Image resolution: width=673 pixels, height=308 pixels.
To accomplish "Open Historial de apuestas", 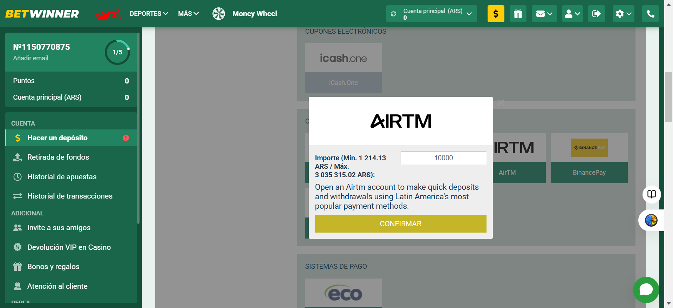I will (x=71, y=177).
